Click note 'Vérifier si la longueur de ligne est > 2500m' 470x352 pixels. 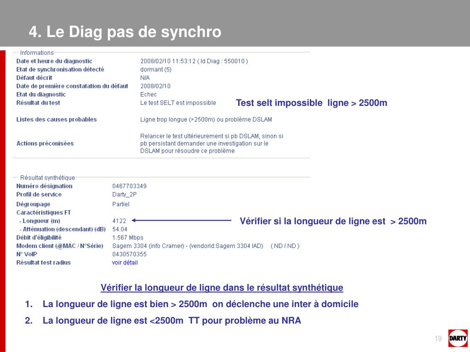(x=333, y=221)
